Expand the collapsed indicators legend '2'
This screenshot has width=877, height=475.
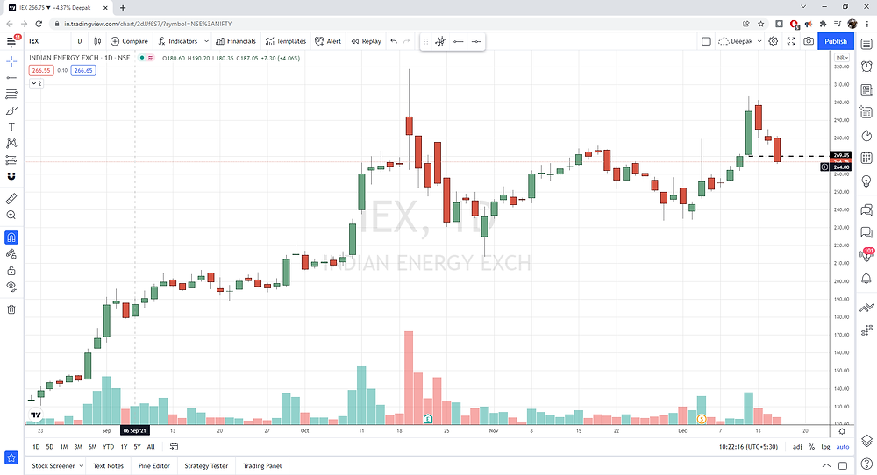[36, 83]
